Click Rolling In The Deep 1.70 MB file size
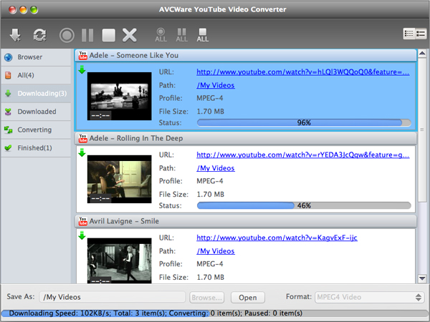Image resolution: width=430 pixels, height=322 pixels. click(210, 195)
